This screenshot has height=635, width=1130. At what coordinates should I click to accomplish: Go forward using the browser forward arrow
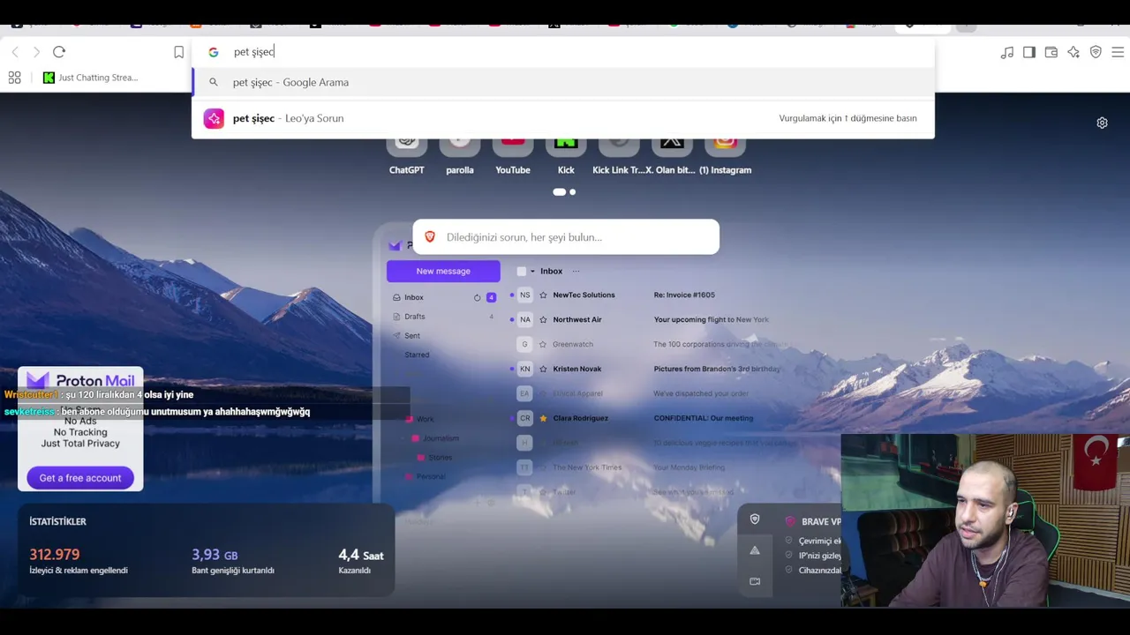pyautogui.click(x=36, y=52)
